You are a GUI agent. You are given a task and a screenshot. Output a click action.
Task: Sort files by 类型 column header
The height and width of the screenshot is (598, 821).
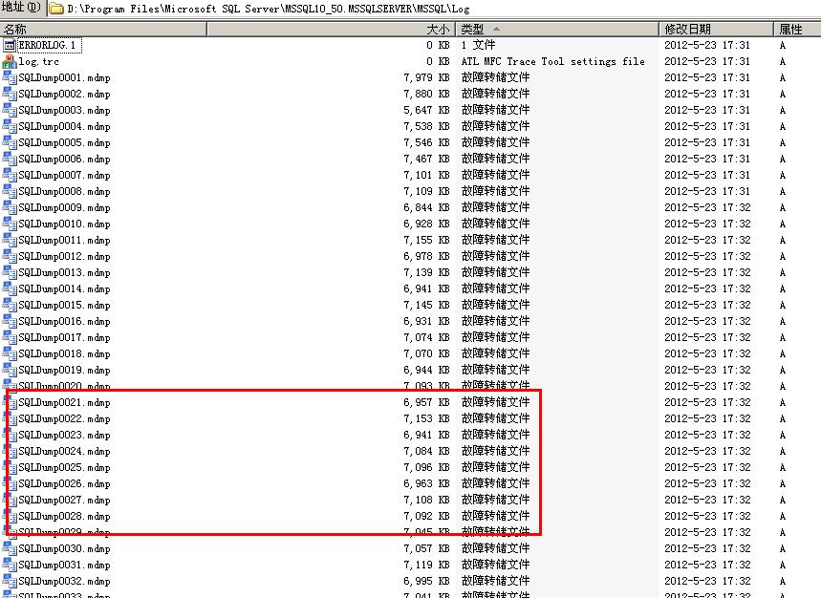point(557,30)
